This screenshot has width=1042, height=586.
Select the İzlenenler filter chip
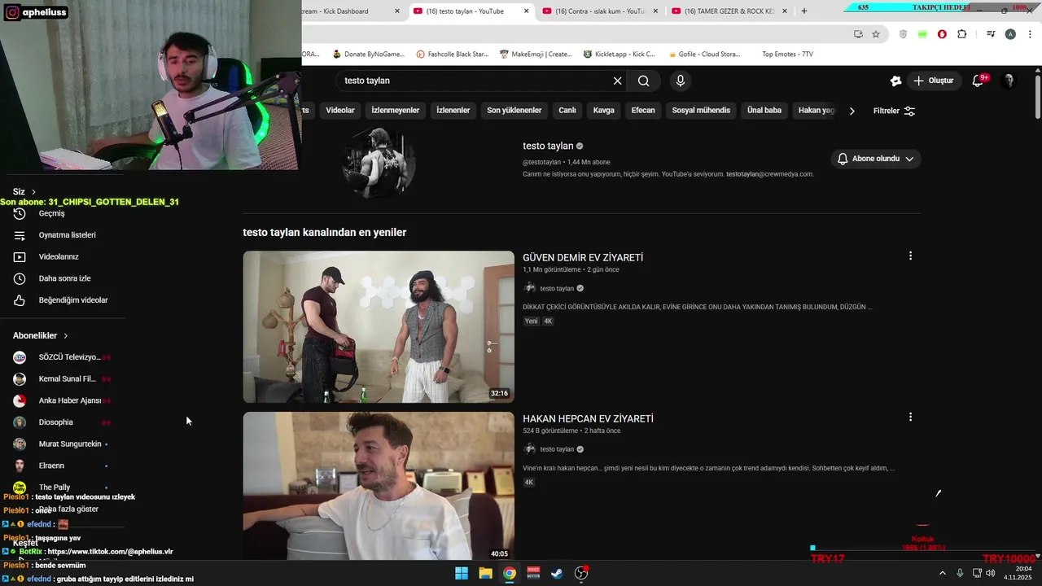pyautogui.click(x=453, y=110)
